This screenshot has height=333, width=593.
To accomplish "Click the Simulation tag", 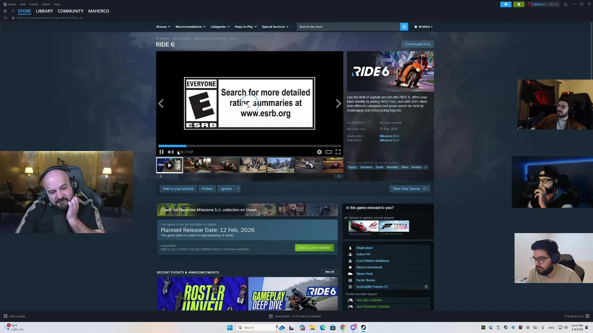I will coord(366,167).
